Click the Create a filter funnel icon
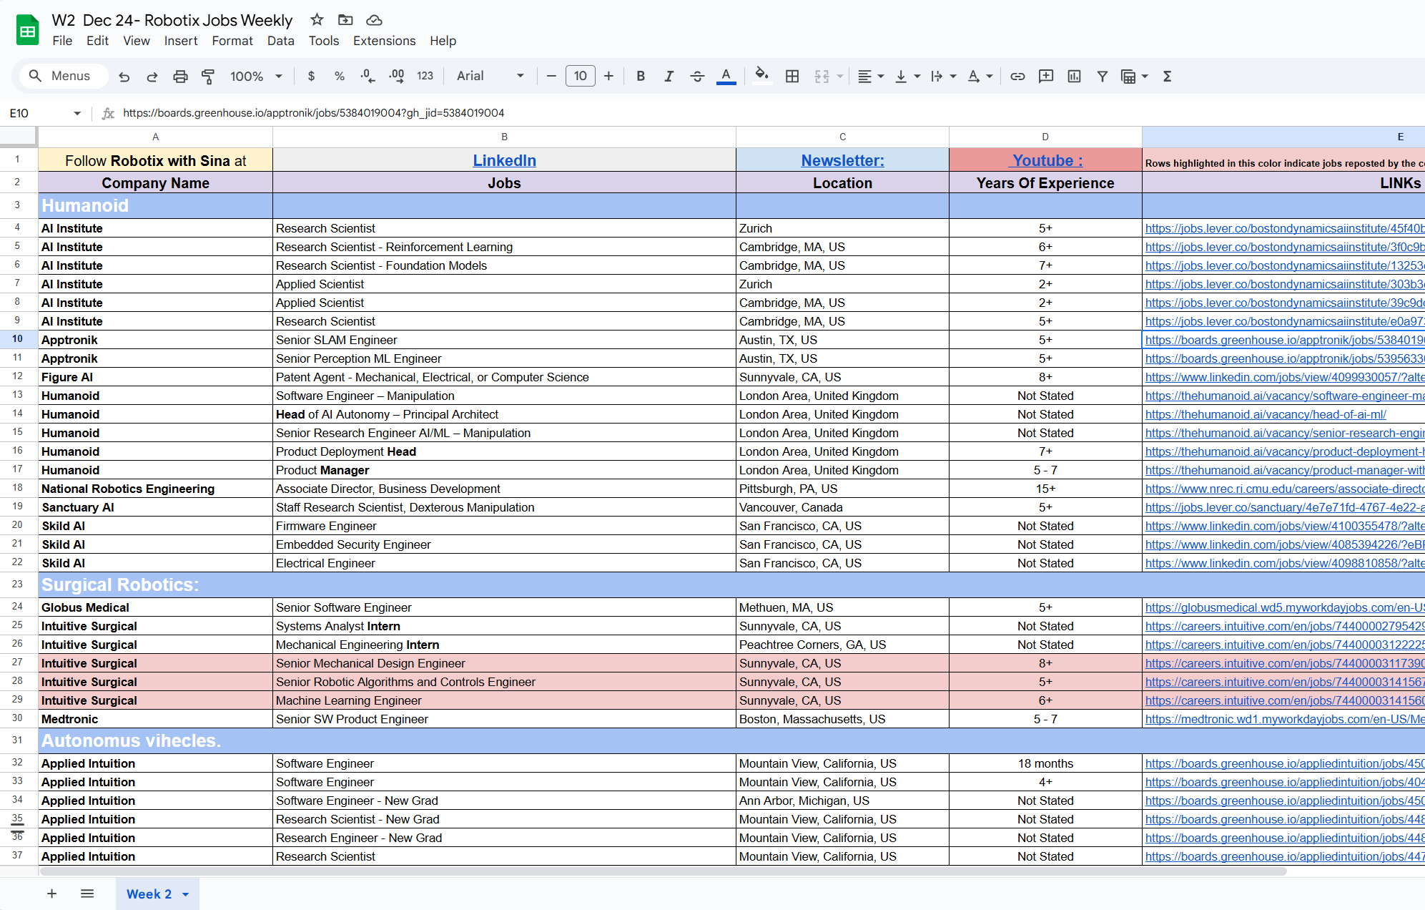 (x=1103, y=77)
